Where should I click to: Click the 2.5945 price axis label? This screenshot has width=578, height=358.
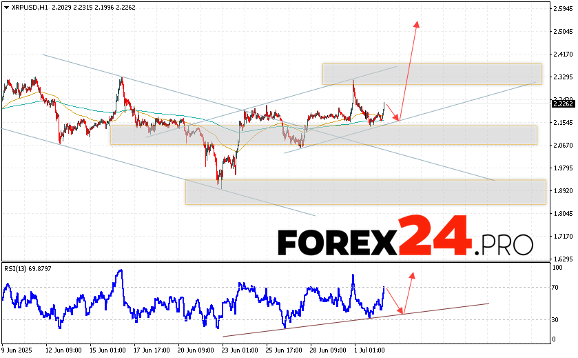564,8
